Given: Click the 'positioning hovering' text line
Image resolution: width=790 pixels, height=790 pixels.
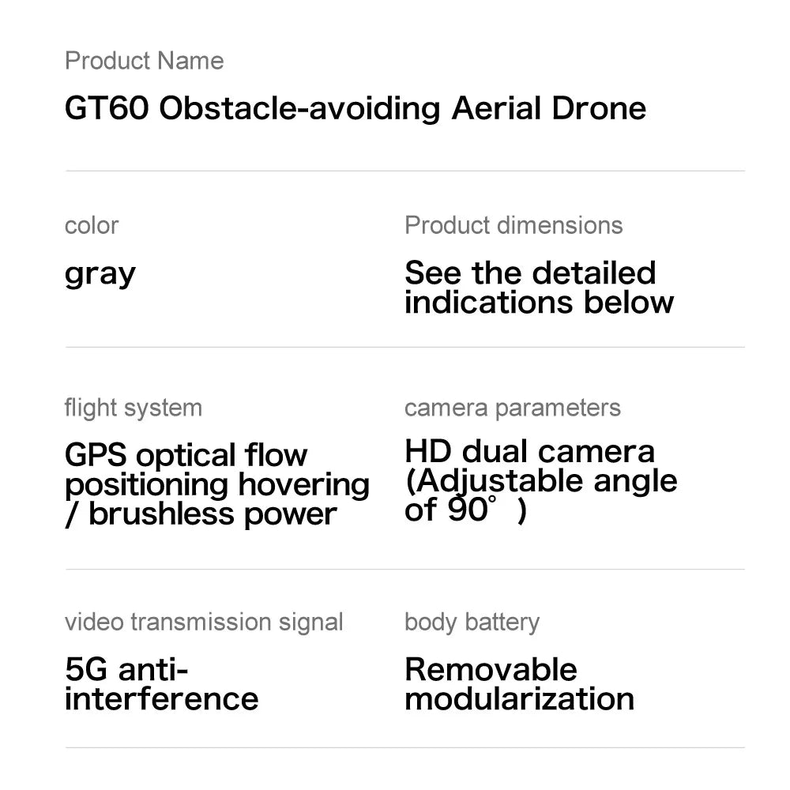Looking at the screenshot, I should point(217,485).
